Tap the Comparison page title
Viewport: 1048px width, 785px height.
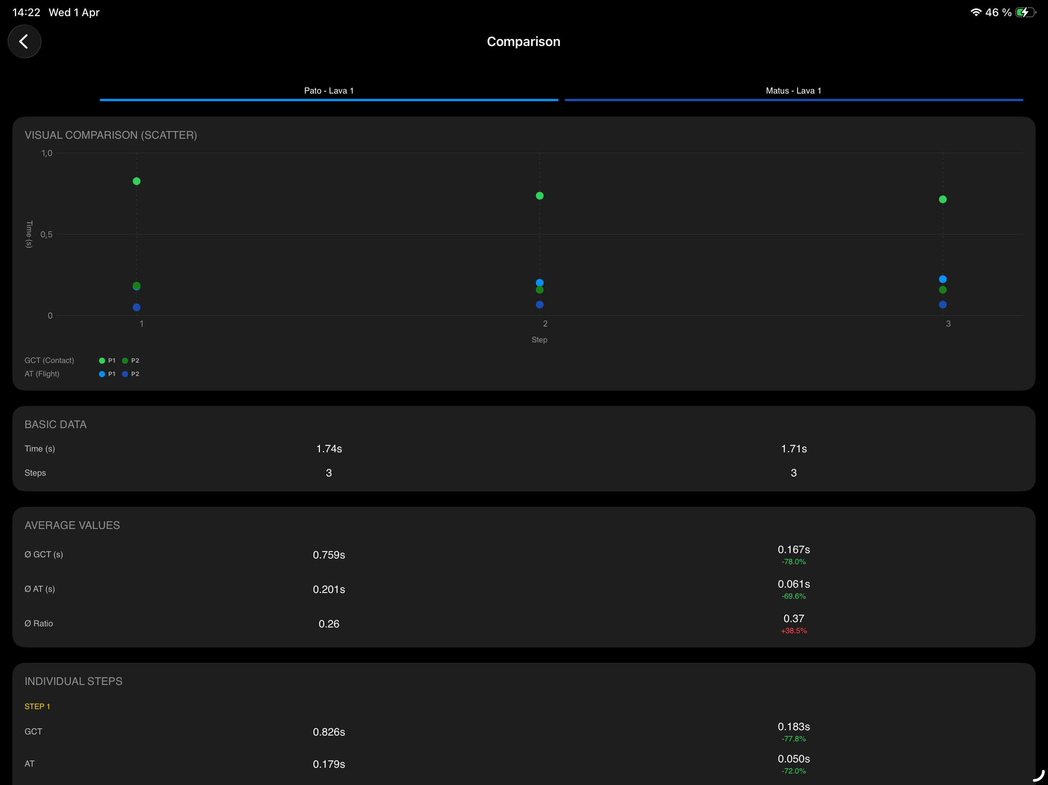pyautogui.click(x=524, y=42)
